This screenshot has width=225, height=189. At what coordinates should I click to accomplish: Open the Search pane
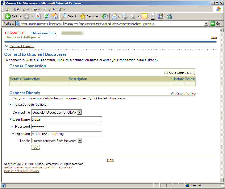coord(69,16)
